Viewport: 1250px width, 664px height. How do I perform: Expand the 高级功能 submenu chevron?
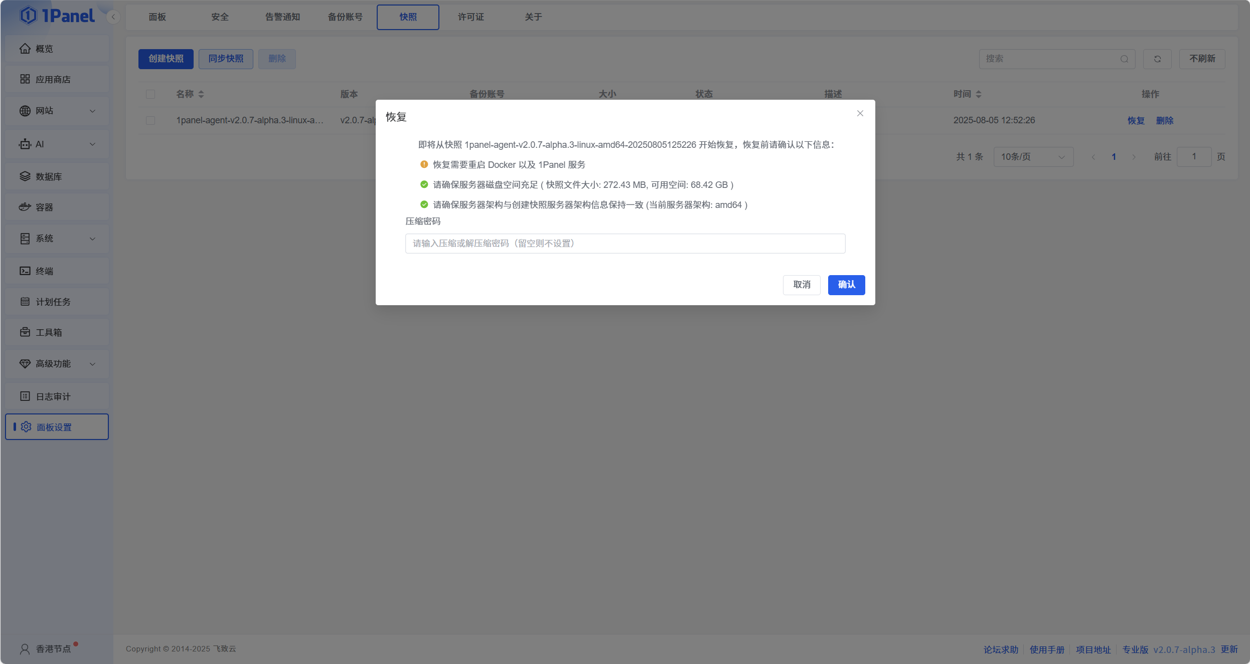92,364
